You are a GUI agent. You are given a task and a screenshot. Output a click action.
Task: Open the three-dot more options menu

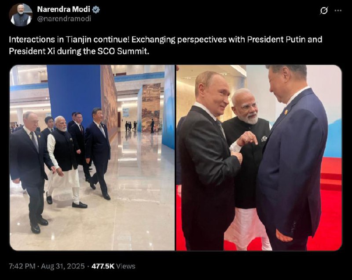pos(338,11)
